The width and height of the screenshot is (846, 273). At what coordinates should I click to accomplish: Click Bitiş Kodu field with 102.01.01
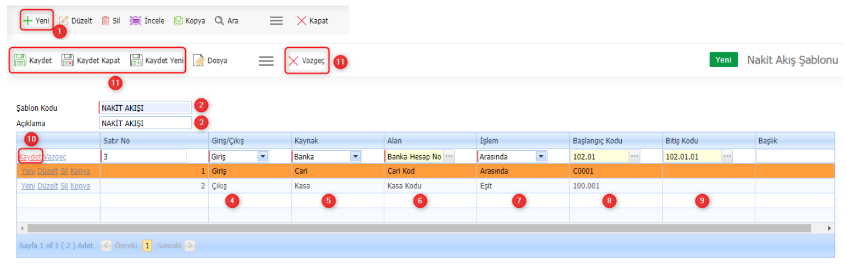693,156
